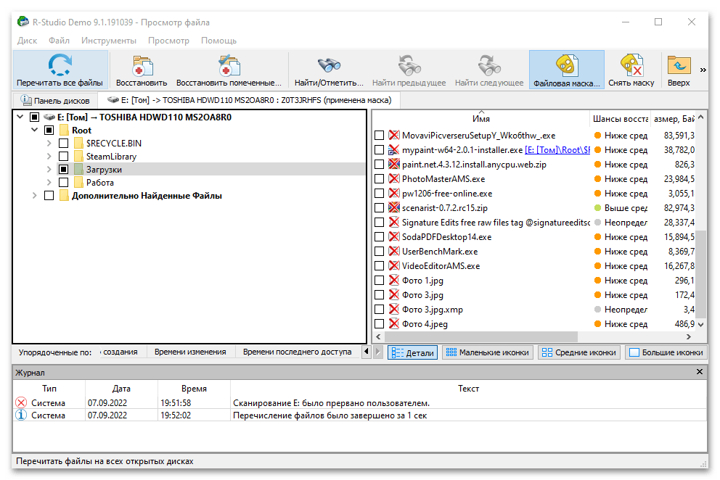This screenshot has width=720, height=480.
Task: Click the Восстановить recover icon
Action: coord(142,67)
